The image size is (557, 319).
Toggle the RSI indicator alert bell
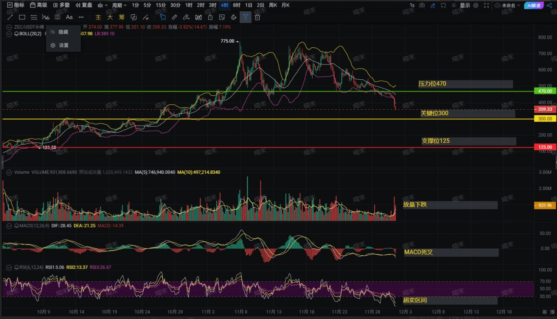16,267
